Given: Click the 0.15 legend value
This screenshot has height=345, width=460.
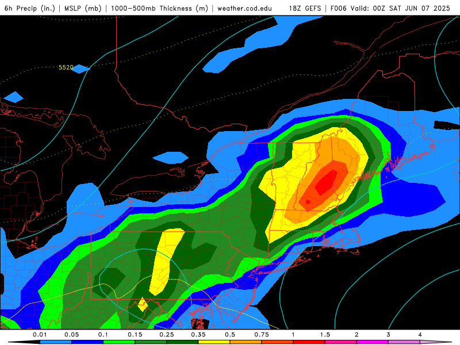Looking at the screenshot, I should click(135, 335).
